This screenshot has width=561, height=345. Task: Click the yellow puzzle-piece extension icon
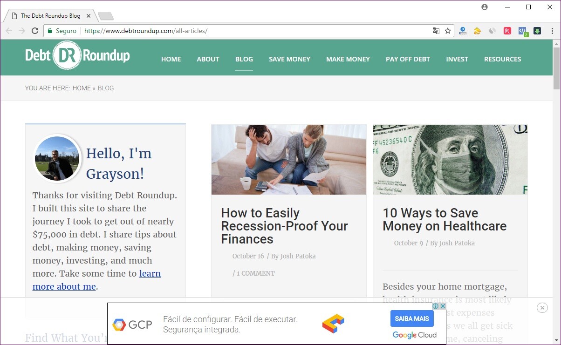click(x=477, y=31)
